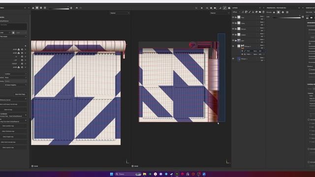Click the Bake Mesh Maps button
The image size is (315, 177).
[20, 94]
